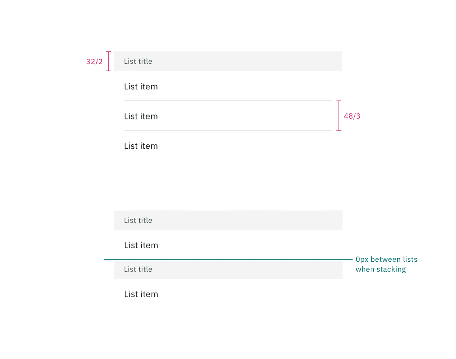Select the list item in the bottom stacked list
The image size is (456, 359).
141,294
